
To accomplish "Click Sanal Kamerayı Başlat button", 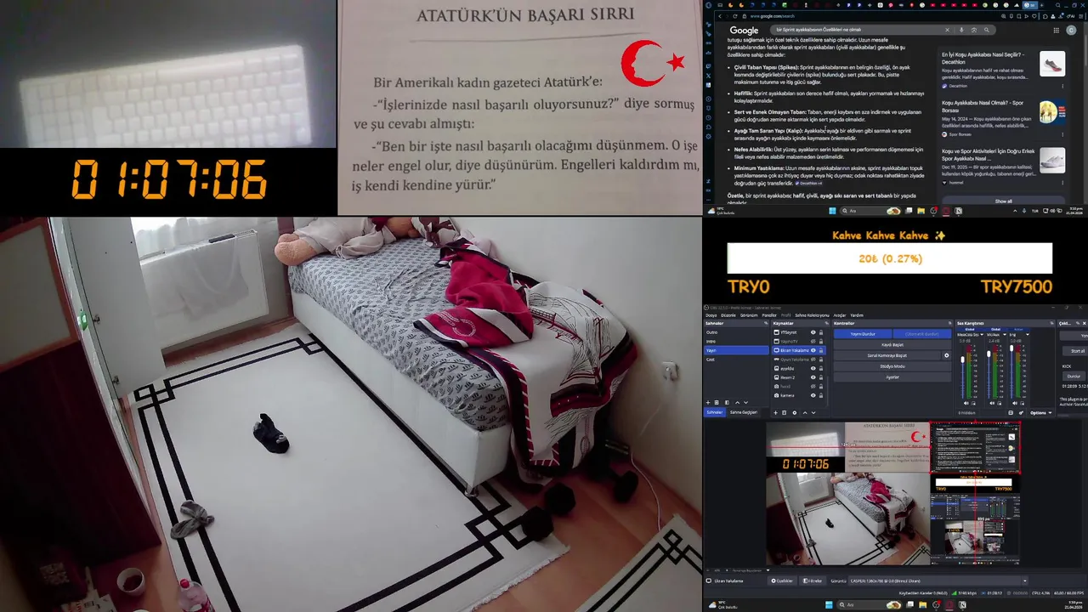I will [x=887, y=355].
